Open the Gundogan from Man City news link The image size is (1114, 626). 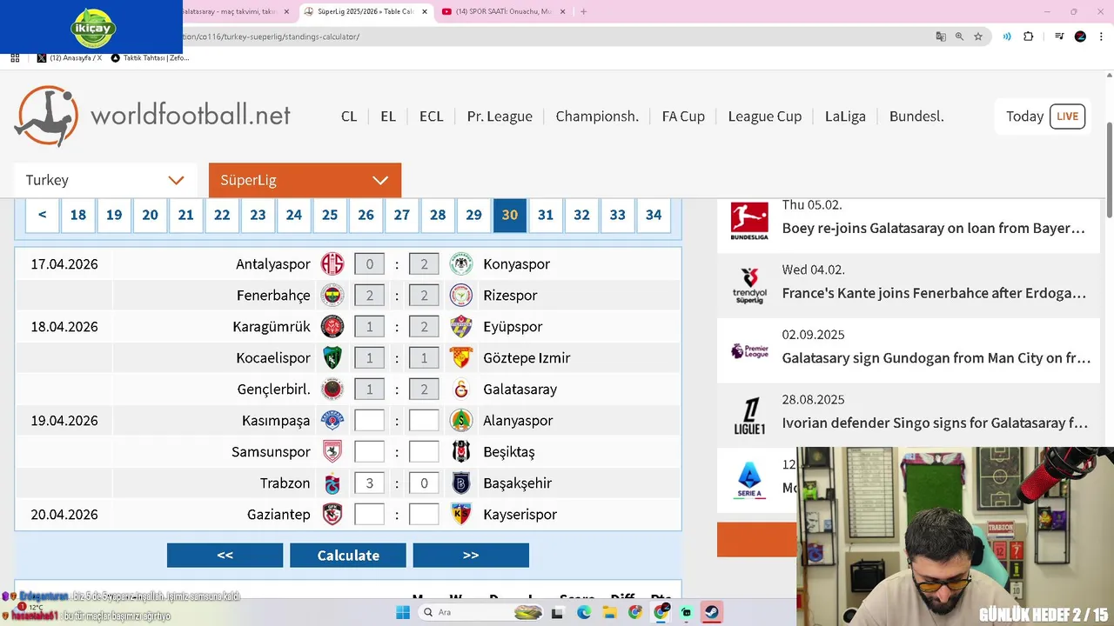[936, 358]
